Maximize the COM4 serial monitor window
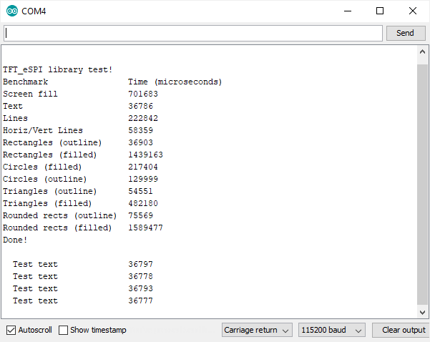Screen dimensions: 430x342 point(380,11)
